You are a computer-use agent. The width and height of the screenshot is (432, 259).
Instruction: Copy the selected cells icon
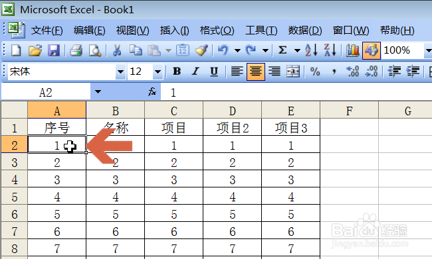point(136,50)
